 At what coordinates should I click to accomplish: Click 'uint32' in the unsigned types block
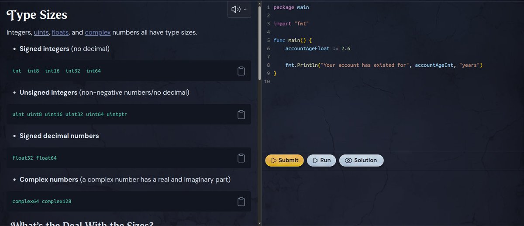74,114
